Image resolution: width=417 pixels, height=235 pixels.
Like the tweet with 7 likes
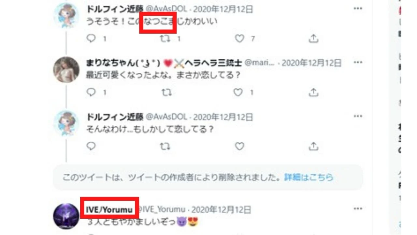tap(240, 39)
